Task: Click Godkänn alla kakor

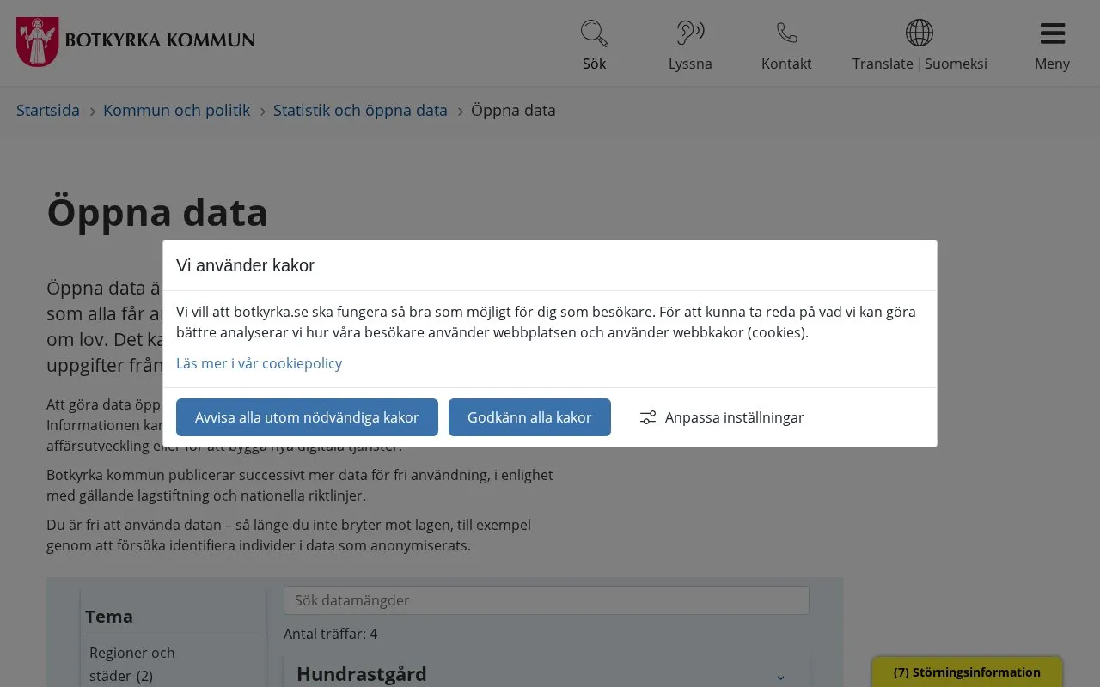Action: tap(529, 417)
